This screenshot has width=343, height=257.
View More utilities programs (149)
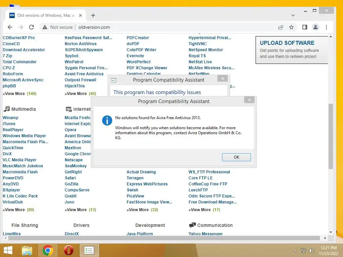(x=19, y=94)
